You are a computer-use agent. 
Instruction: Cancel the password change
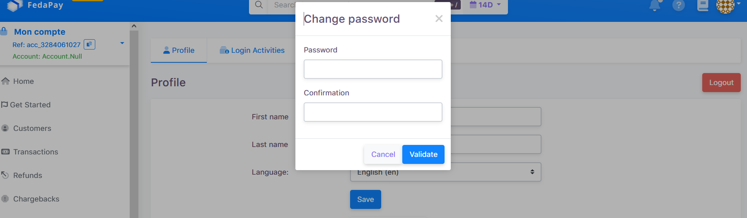tap(383, 154)
